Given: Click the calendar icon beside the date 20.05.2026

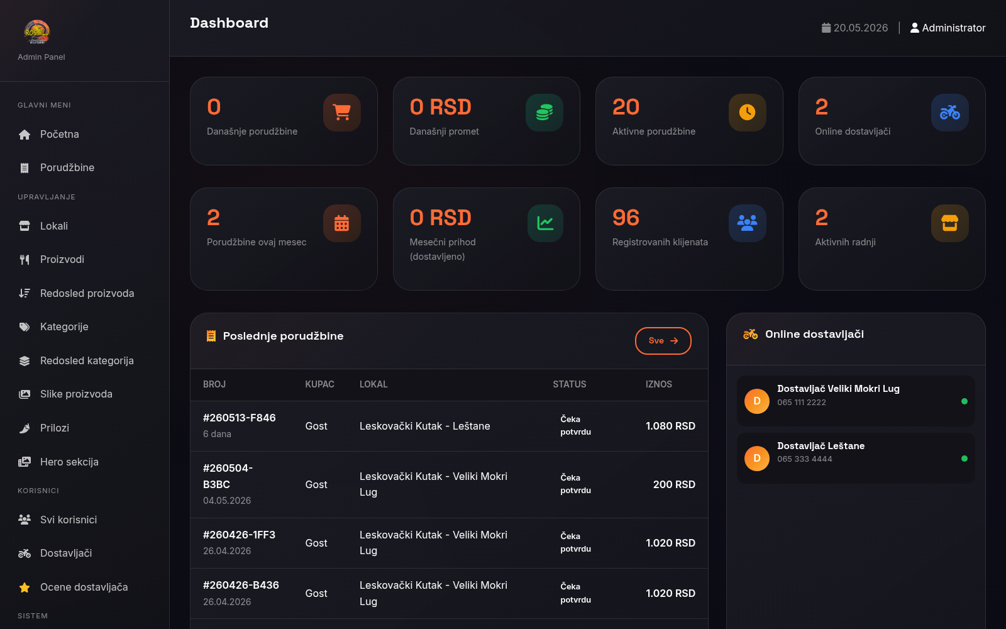Looking at the screenshot, I should coord(826,28).
